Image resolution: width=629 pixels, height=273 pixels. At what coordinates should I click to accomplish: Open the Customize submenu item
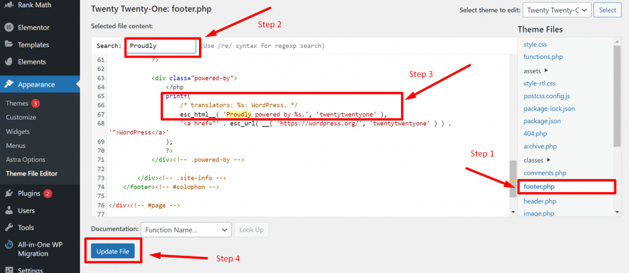21,117
